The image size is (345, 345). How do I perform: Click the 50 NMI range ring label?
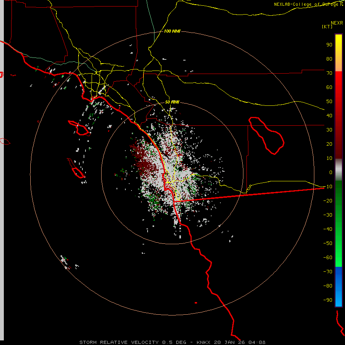(x=172, y=102)
